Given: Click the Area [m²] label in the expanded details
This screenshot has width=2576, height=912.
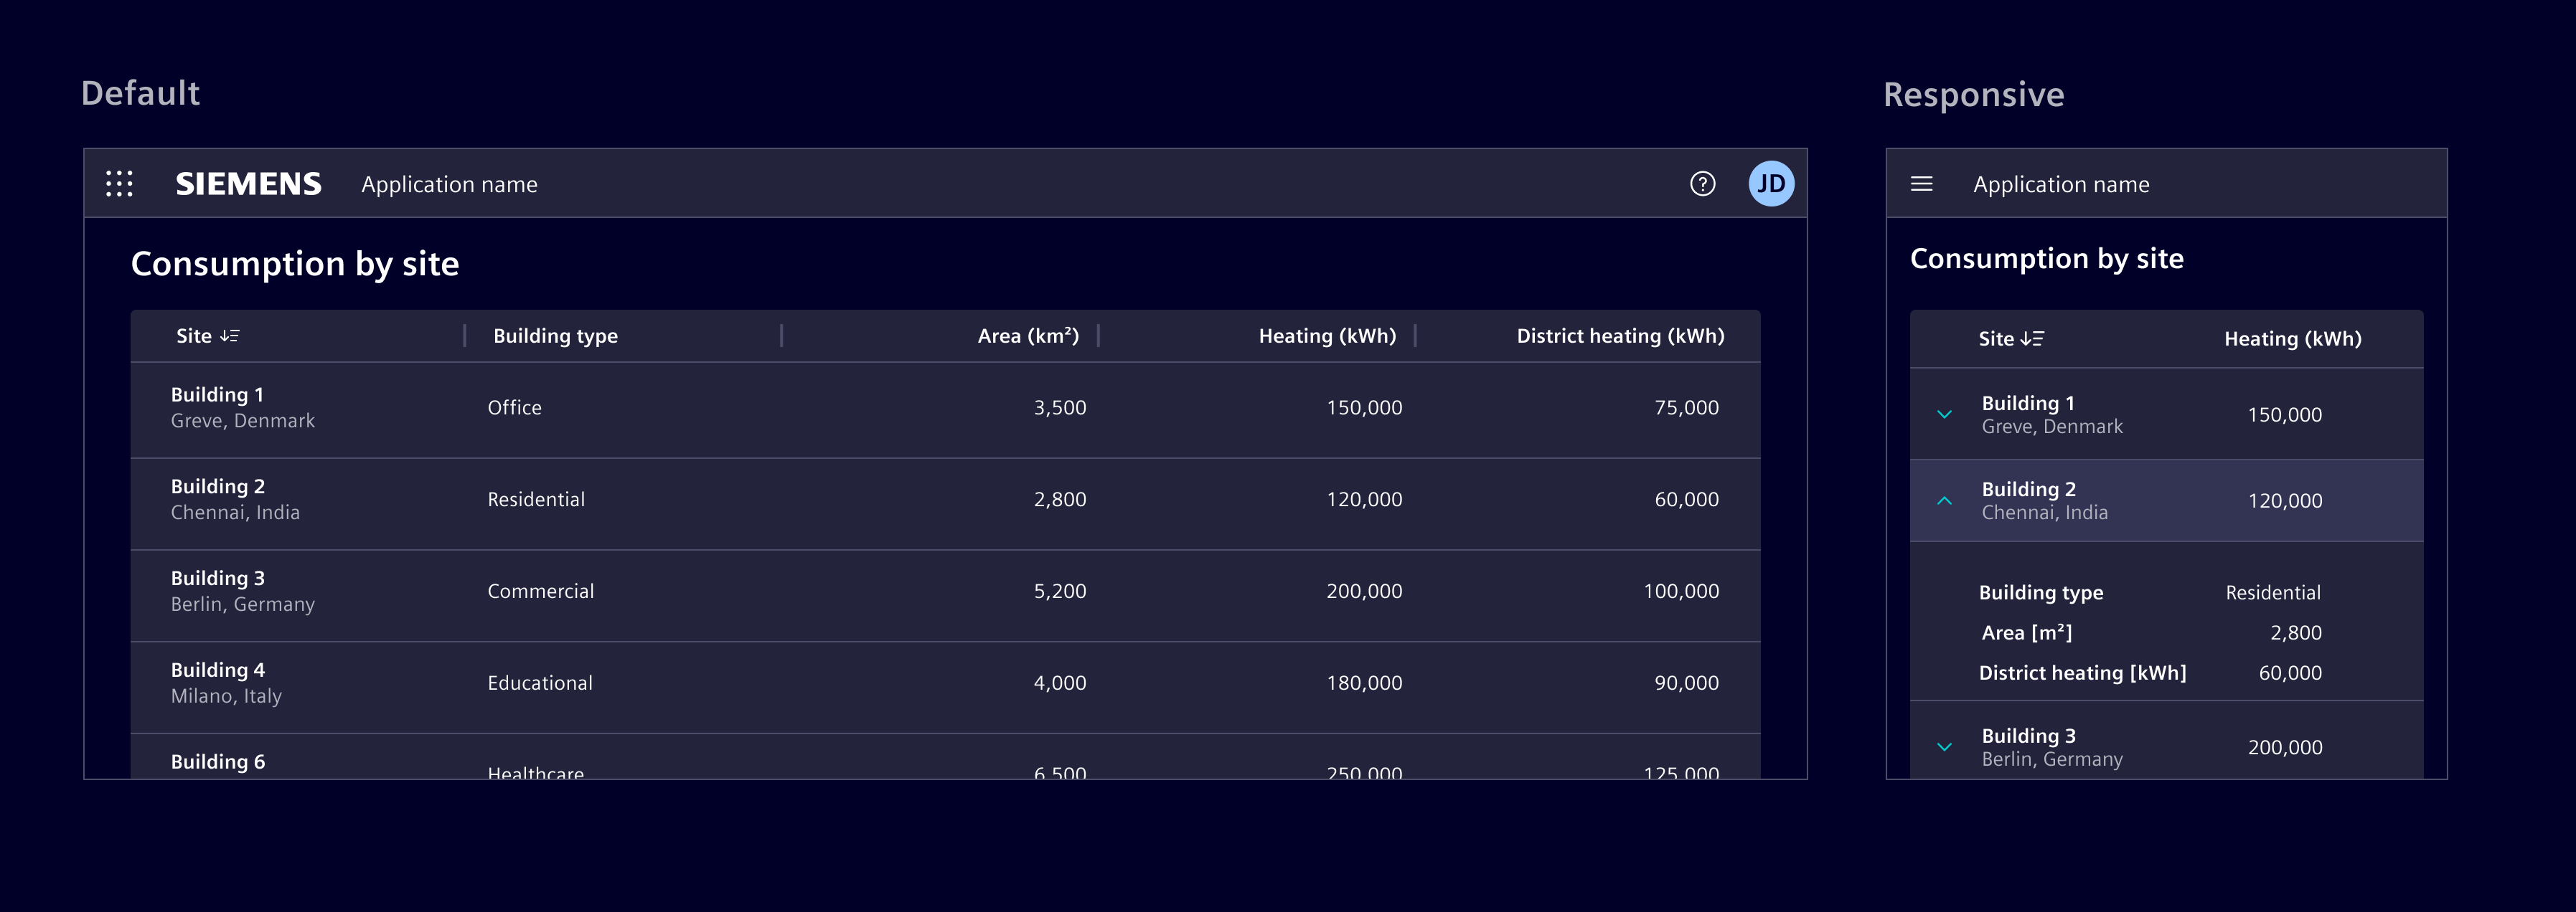Looking at the screenshot, I should coord(2027,632).
